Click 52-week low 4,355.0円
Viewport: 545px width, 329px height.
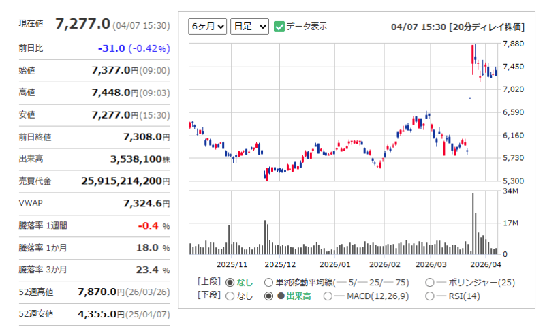coord(101,314)
